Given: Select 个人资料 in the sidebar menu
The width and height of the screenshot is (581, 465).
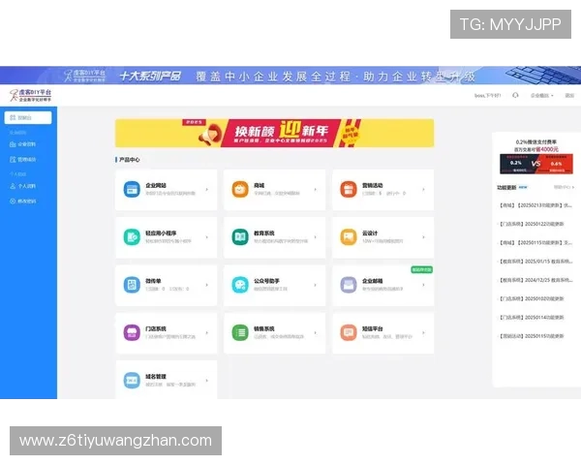Looking at the screenshot, I should pos(28,186).
